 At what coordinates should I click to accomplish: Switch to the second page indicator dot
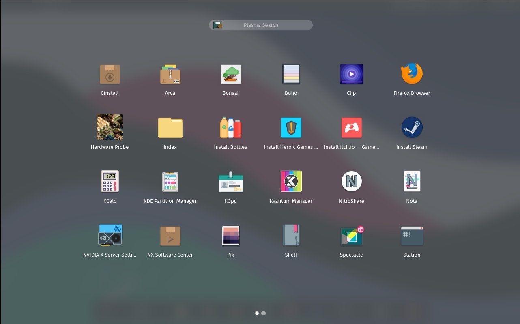click(x=264, y=313)
